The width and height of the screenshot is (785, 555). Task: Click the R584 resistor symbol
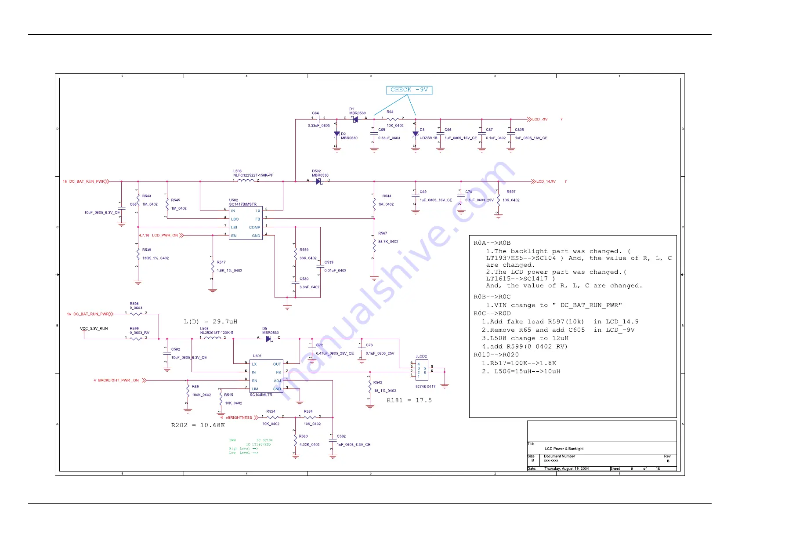coord(310,417)
